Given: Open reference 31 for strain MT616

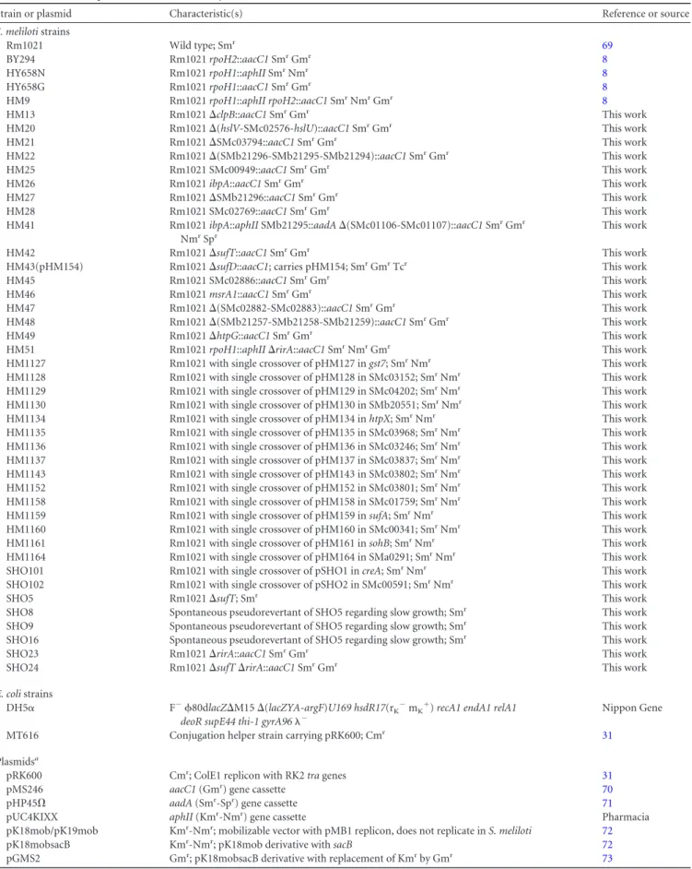Looking at the screenshot, I should 607,735.
